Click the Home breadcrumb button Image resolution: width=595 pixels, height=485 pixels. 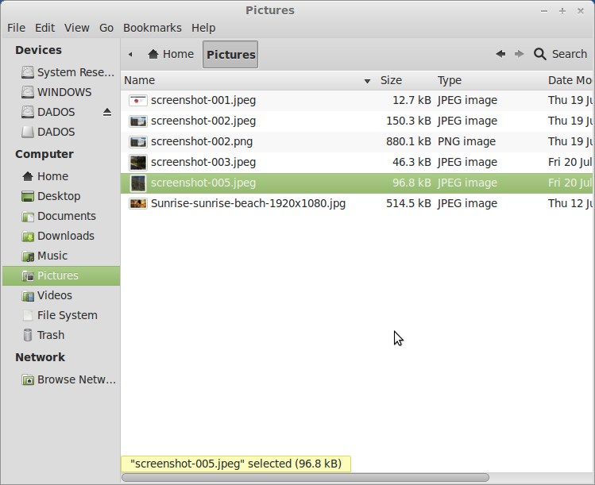171,54
